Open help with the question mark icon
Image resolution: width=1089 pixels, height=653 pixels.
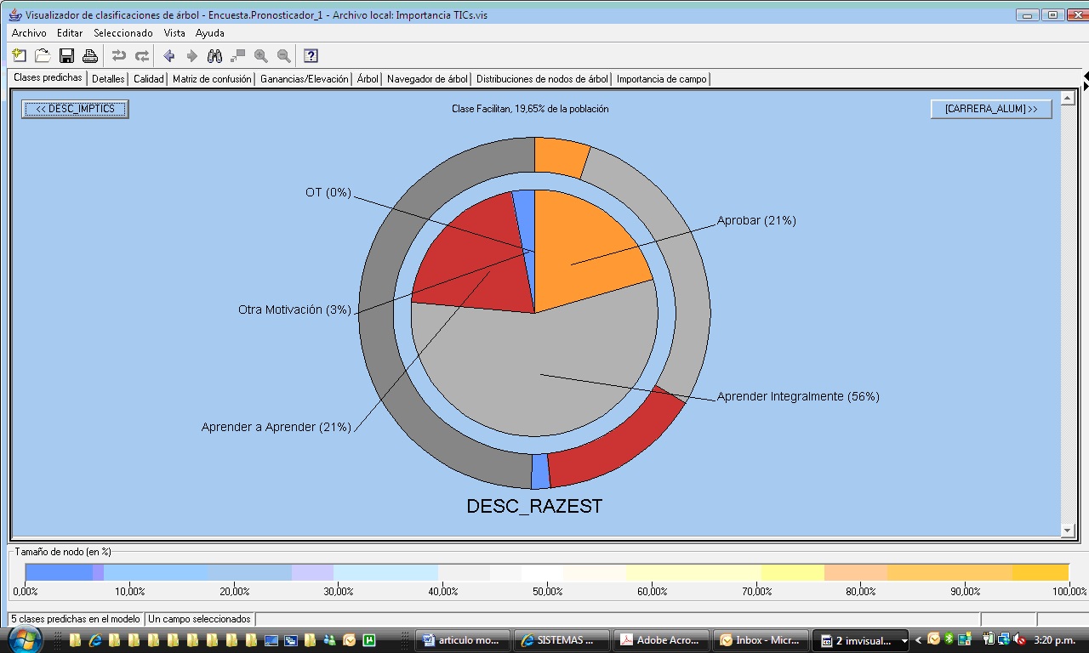coord(311,56)
